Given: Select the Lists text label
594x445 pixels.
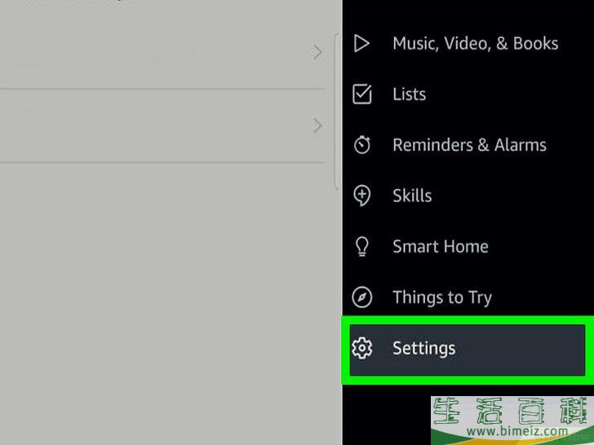Looking at the screenshot, I should tap(409, 94).
